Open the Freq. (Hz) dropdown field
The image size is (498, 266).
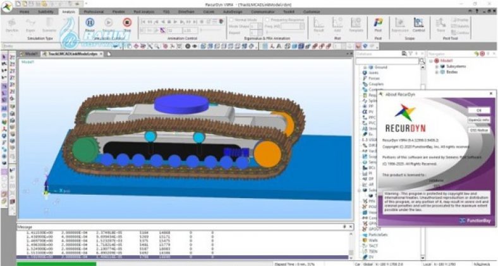pos(301,26)
